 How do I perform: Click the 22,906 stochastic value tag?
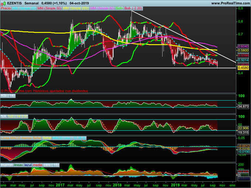pos(243,128)
